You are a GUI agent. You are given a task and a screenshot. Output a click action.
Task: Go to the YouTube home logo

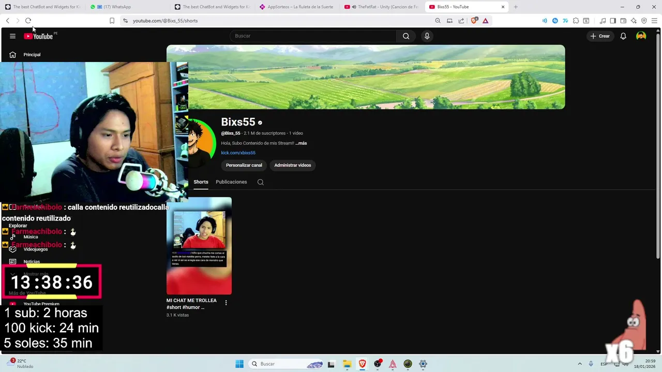(x=38, y=36)
